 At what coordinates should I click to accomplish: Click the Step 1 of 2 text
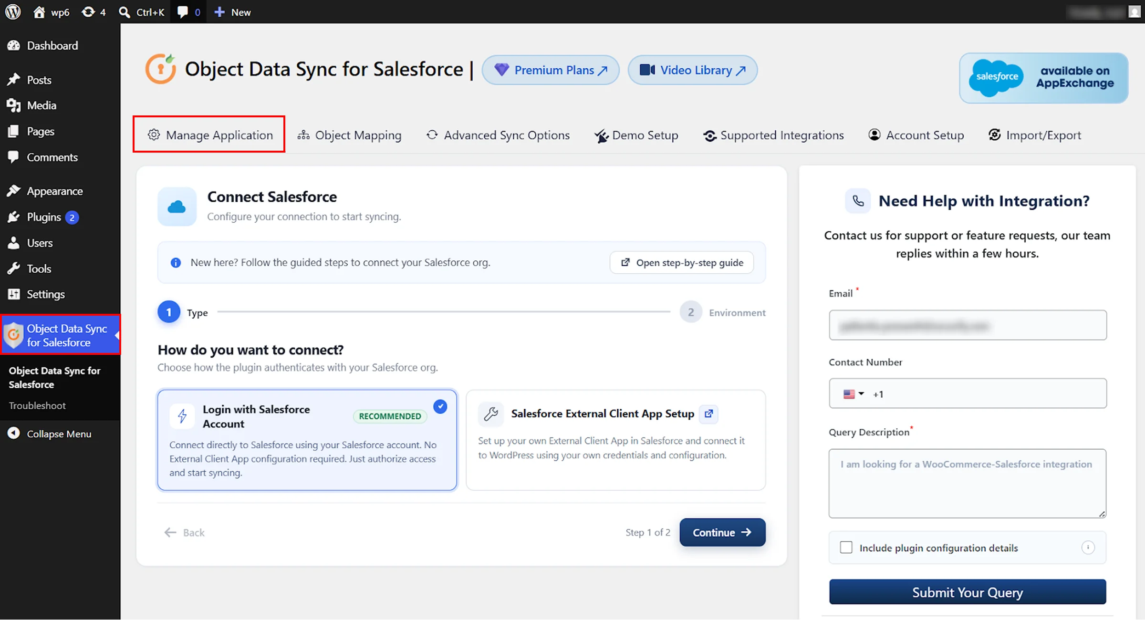[648, 532]
